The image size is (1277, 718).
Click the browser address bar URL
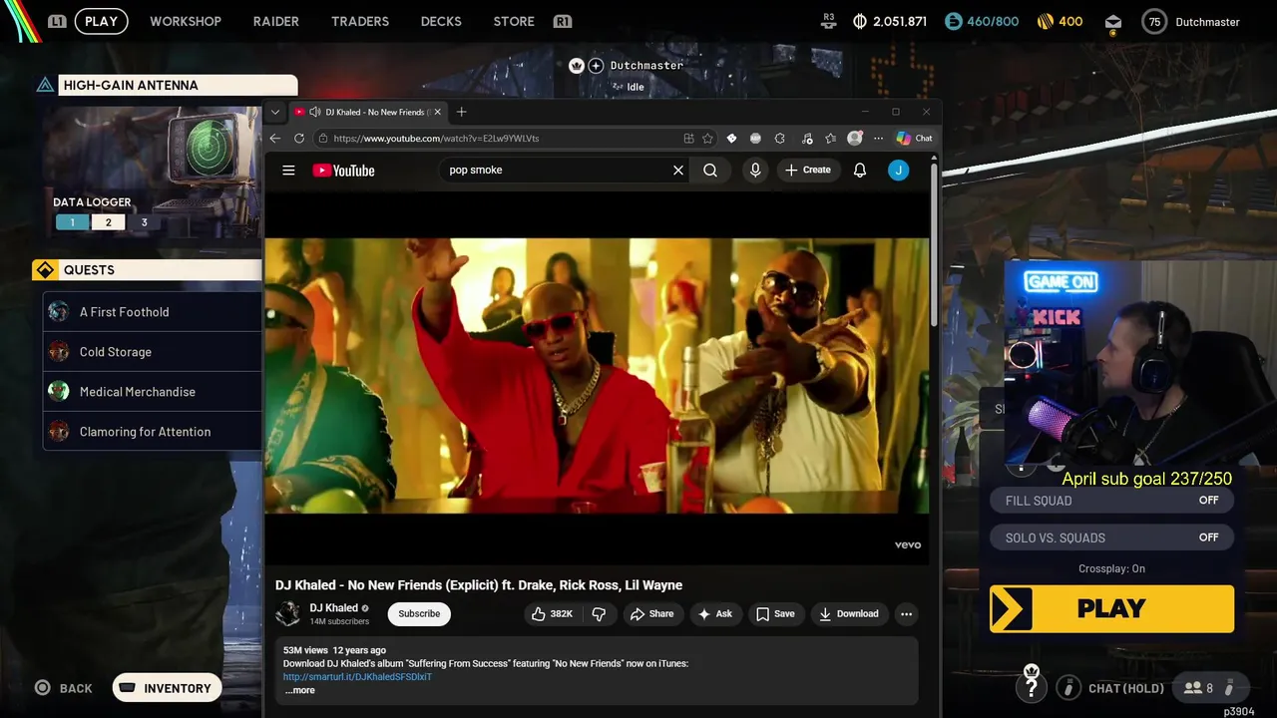point(436,139)
